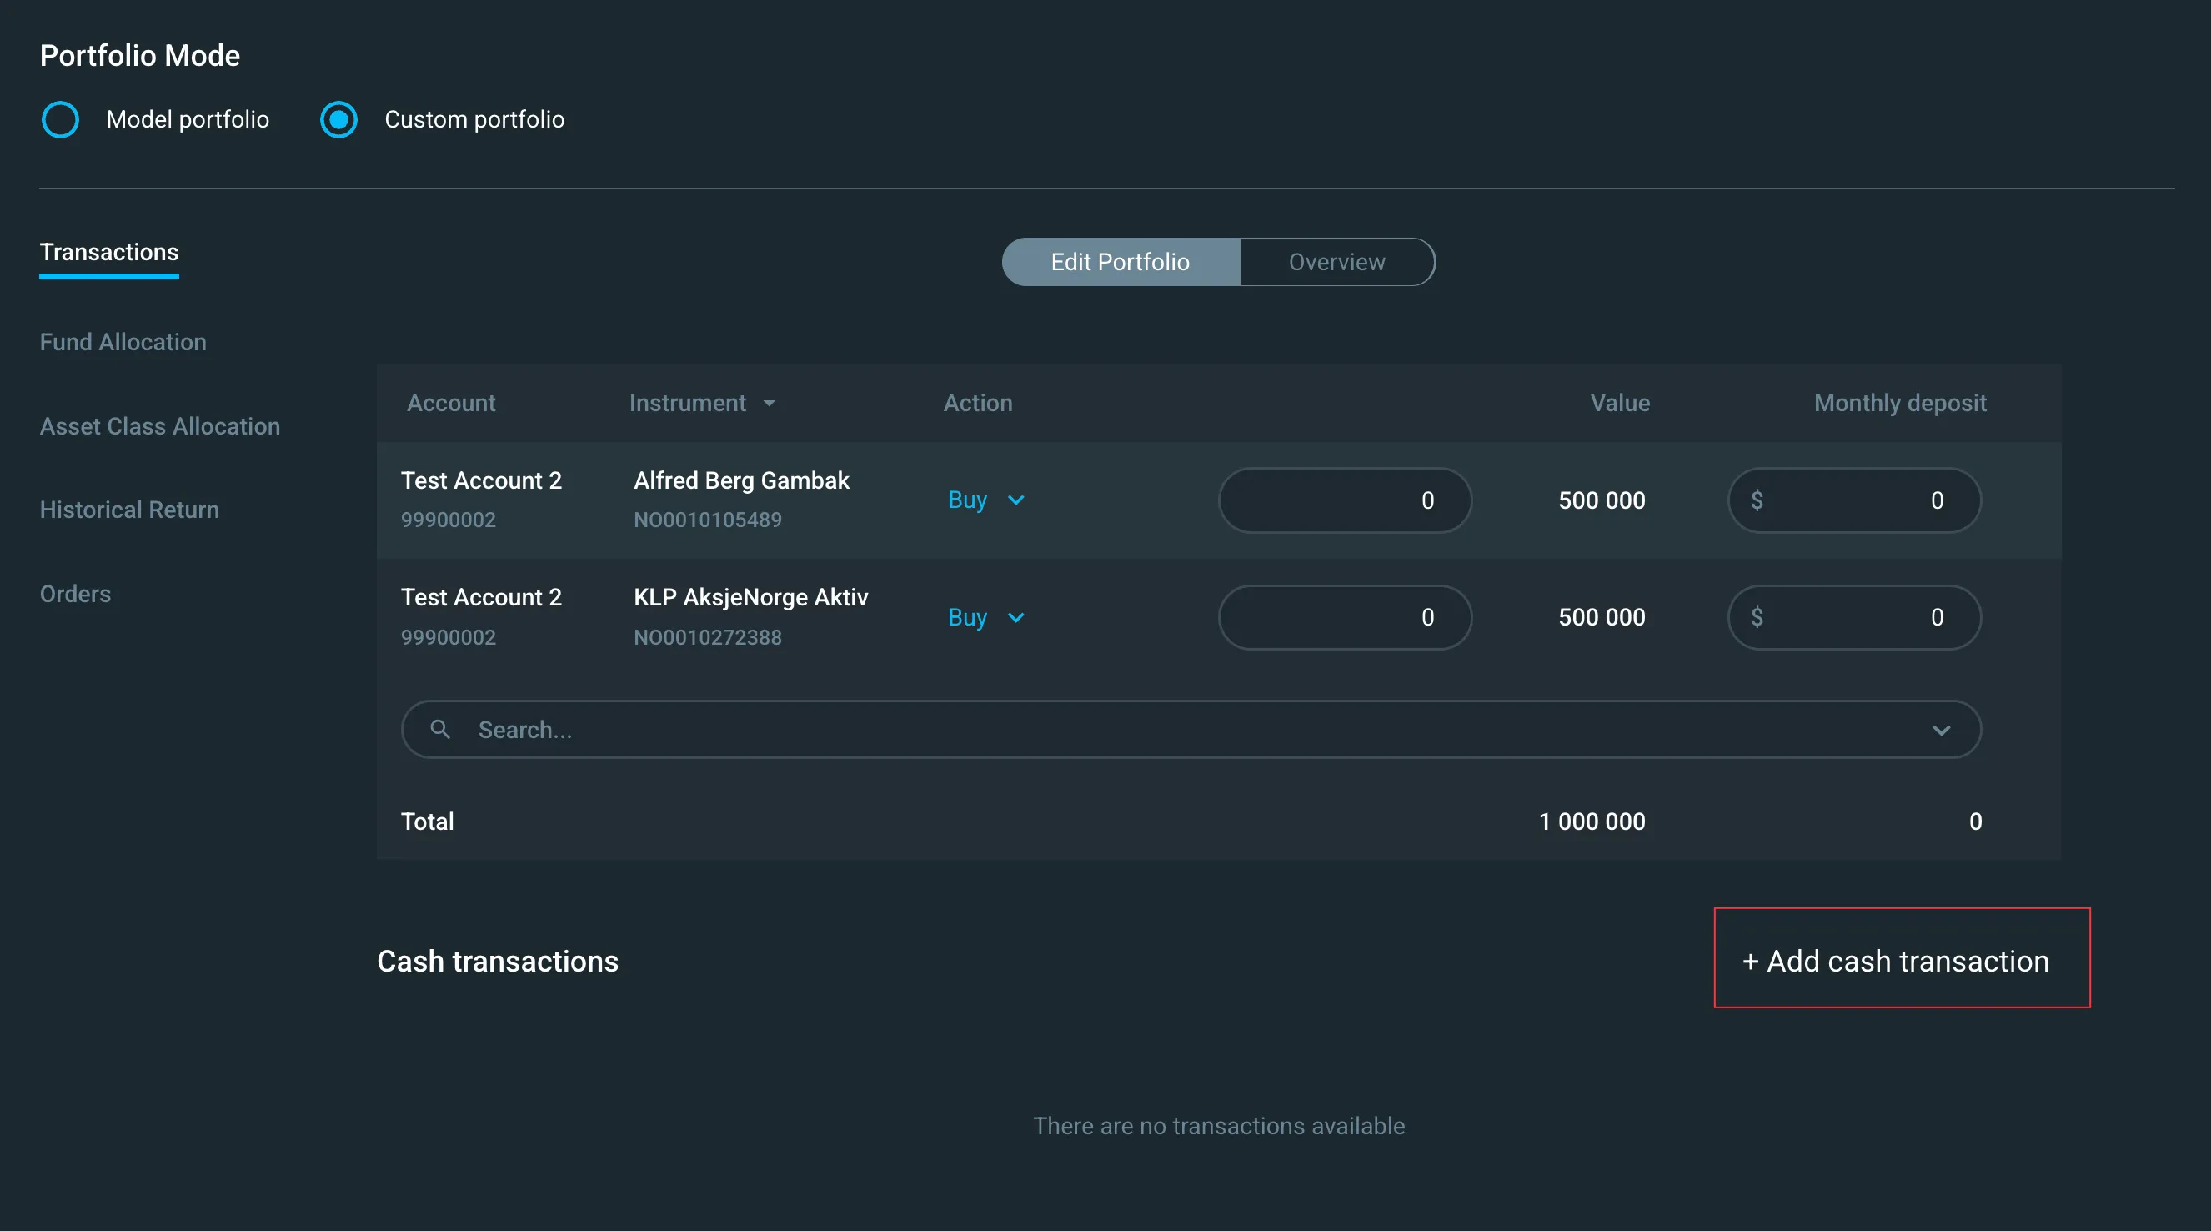Open the Buy dropdown for Alfred Berg Gambak

pyautogui.click(x=987, y=500)
